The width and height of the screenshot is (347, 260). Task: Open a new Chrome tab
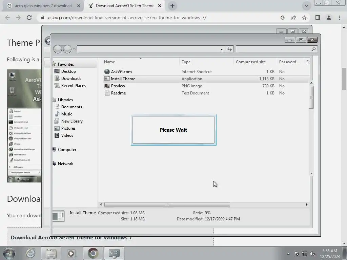pyautogui.click(x=172, y=6)
